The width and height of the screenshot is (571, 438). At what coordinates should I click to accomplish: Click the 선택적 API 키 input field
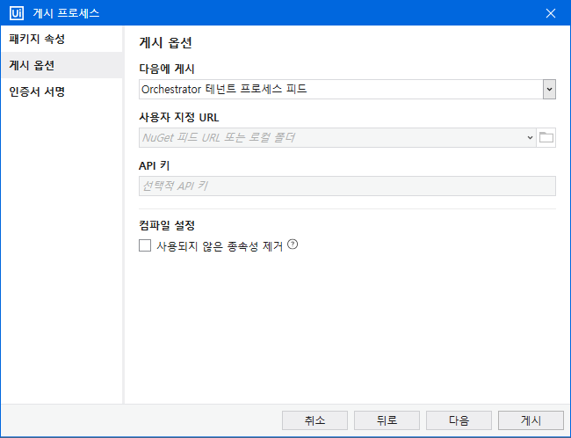pos(347,186)
